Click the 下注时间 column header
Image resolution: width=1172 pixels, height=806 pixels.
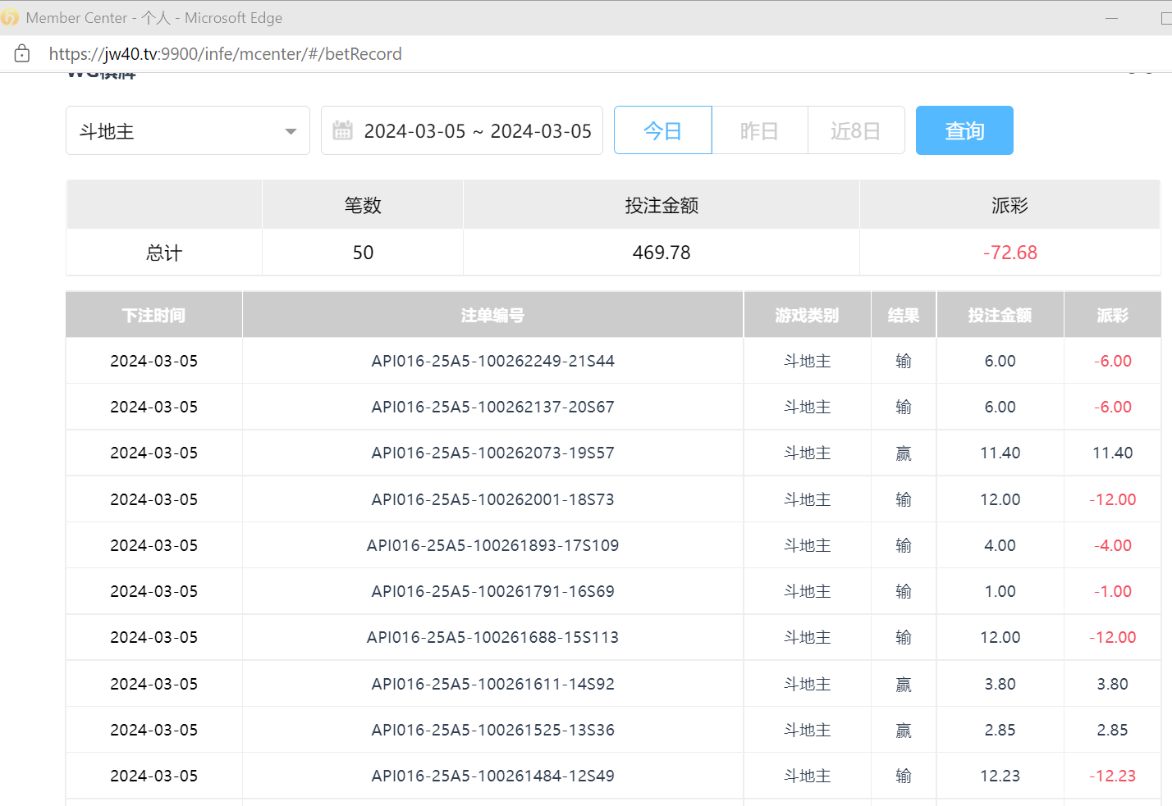[x=153, y=316]
